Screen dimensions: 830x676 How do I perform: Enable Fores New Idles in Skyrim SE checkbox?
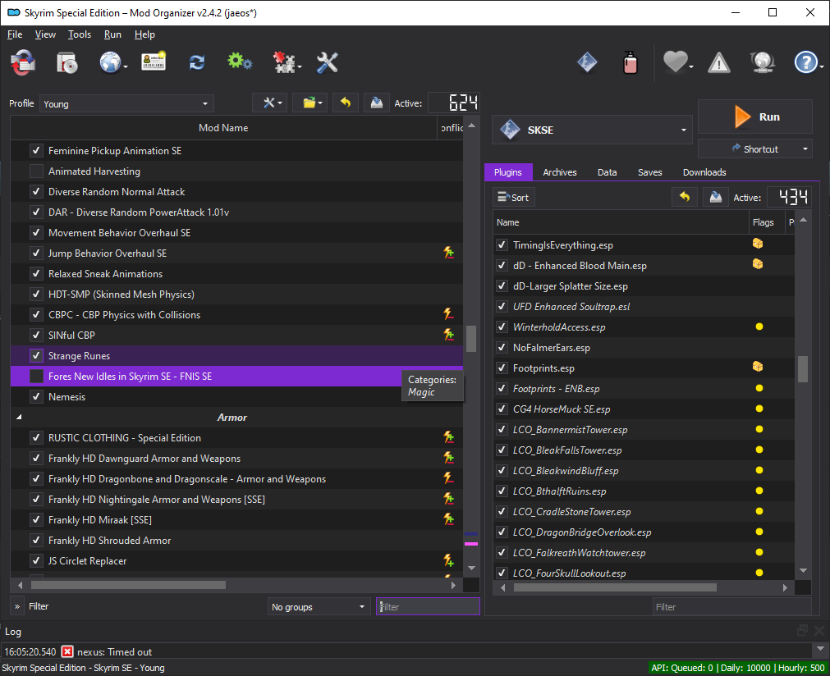coord(36,376)
